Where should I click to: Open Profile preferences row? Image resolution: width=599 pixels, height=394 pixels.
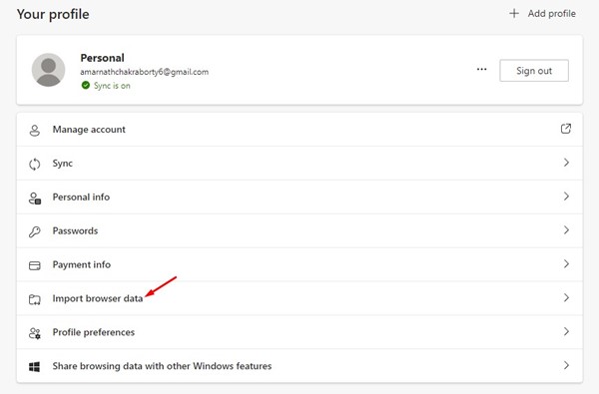tap(299, 332)
